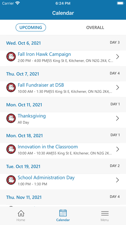Open Innovation in the Classroom event title

coord(48,147)
